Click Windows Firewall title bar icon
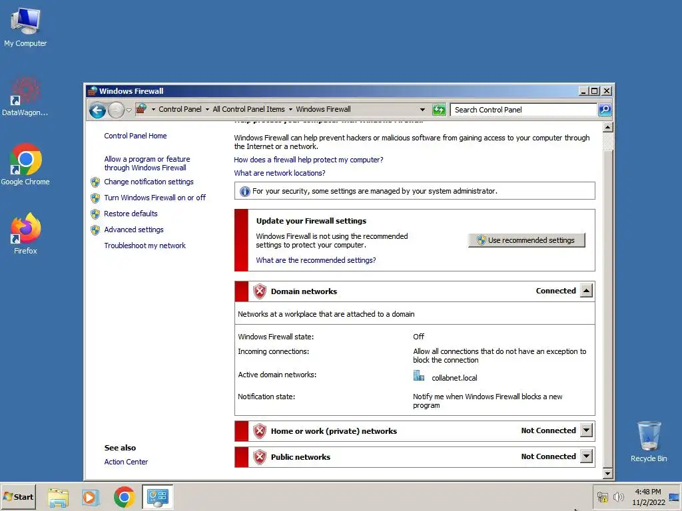The image size is (682, 511). tap(92, 90)
